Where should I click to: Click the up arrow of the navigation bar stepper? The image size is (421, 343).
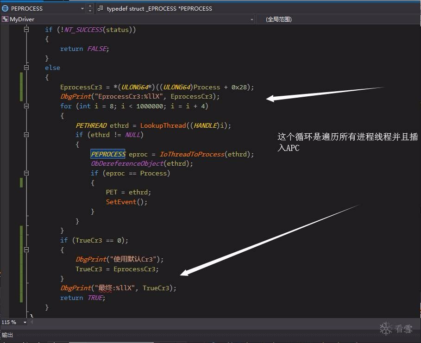coord(90,6)
